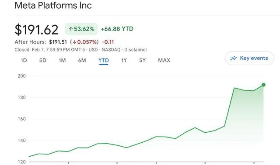Click the 200 y-axis label

(x=21, y=76)
